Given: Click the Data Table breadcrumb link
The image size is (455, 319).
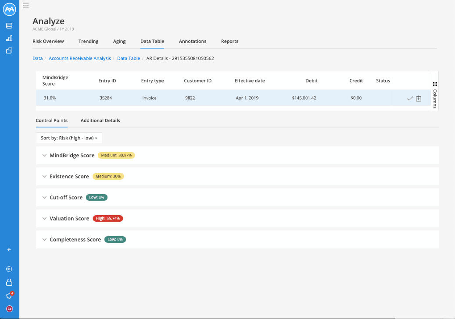Looking at the screenshot, I should click(x=129, y=58).
